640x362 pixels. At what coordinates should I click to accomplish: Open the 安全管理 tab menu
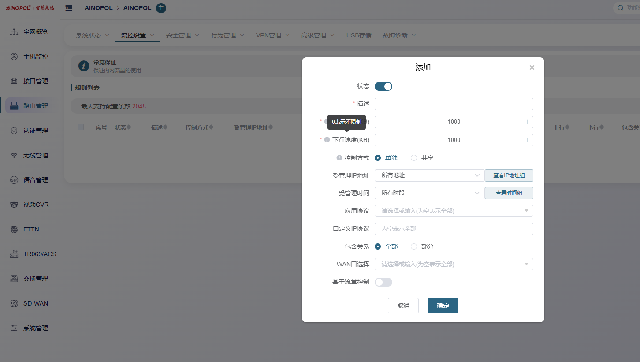pos(182,35)
